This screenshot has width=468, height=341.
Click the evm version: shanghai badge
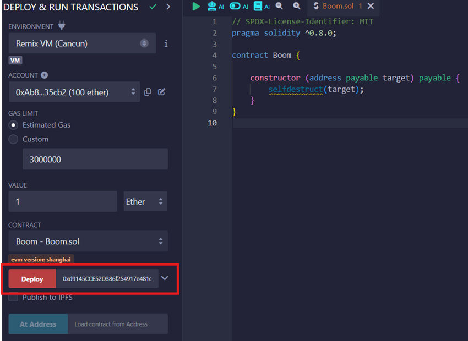pos(41,260)
